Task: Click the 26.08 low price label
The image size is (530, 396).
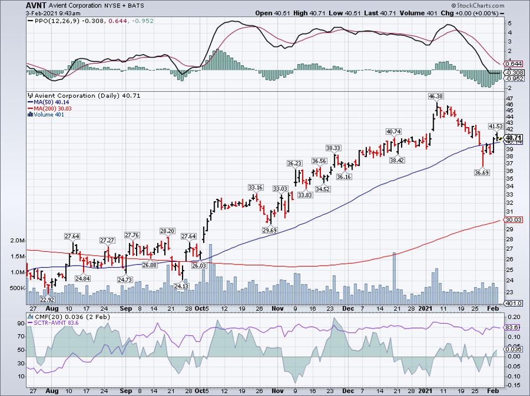Action: [x=150, y=265]
